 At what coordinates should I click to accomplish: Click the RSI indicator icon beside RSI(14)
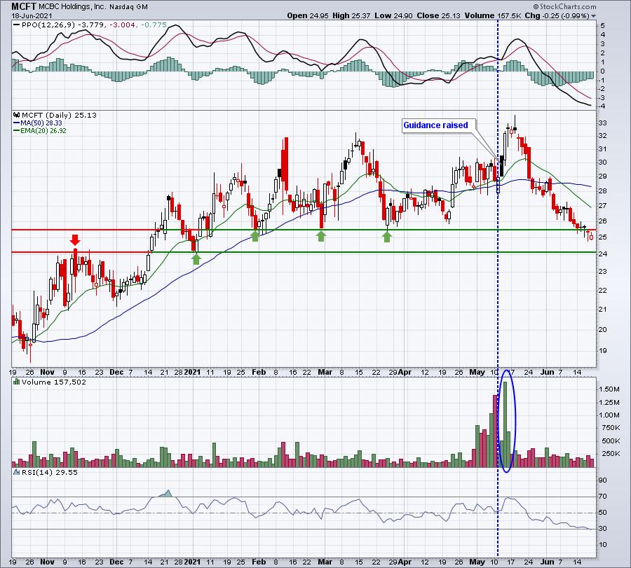pyautogui.click(x=17, y=472)
